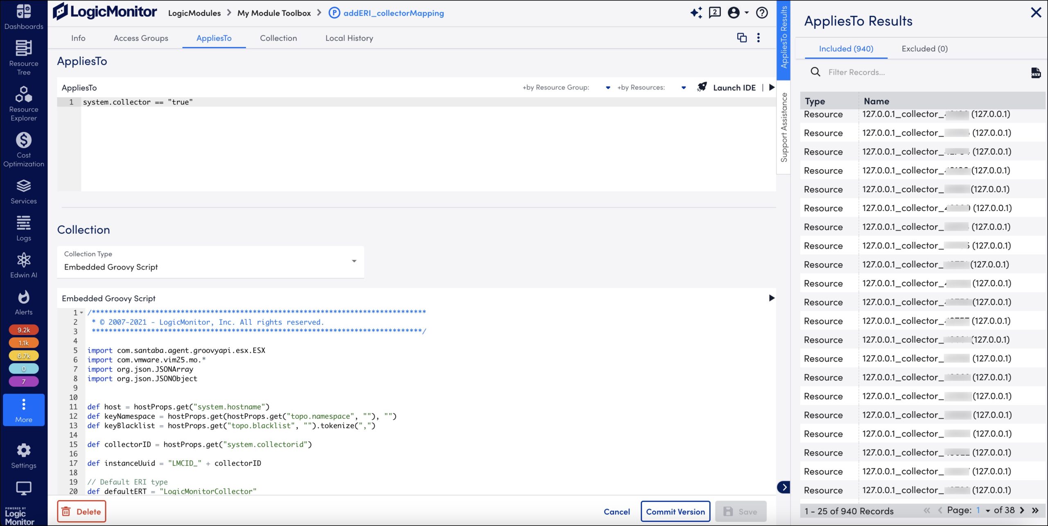The width and height of the screenshot is (1048, 526).
Task: Click the Delete button
Action: point(81,511)
